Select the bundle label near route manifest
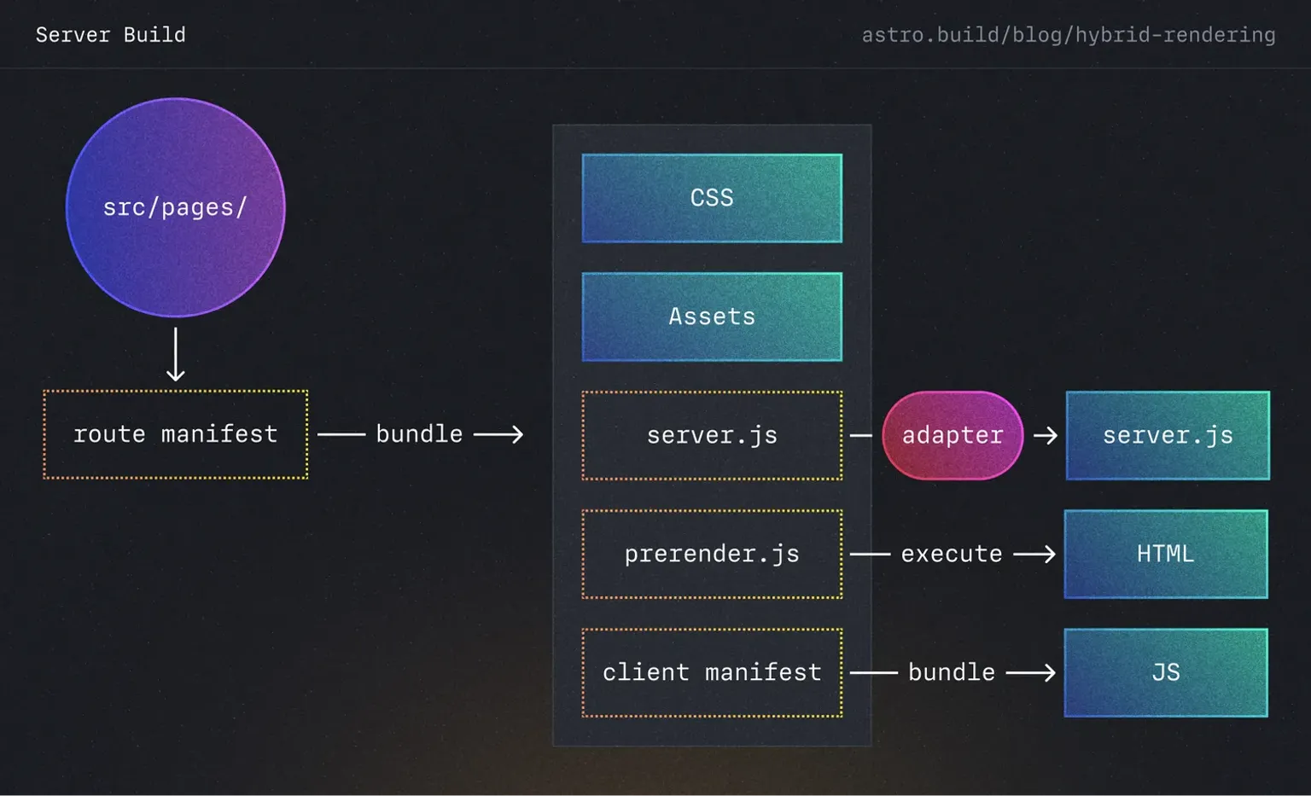Image resolution: width=1311 pixels, height=796 pixels. 419,433
